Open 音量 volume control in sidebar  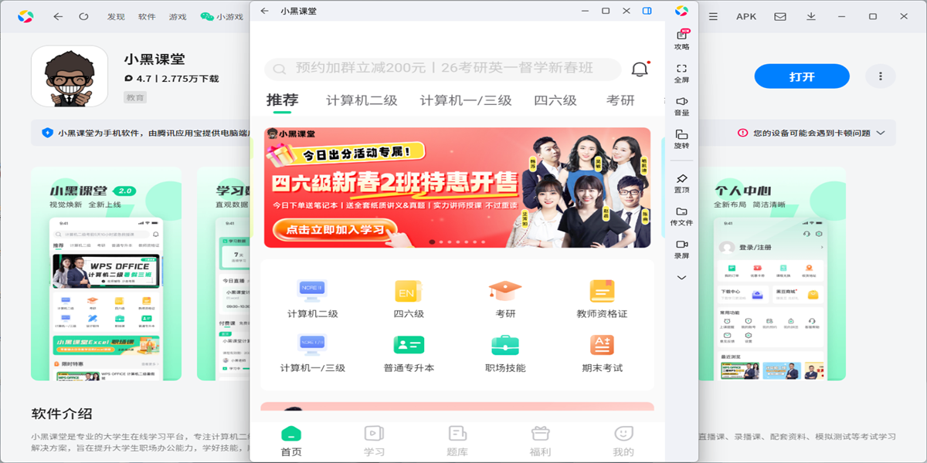pyautogui.click(x=681, y=106)
